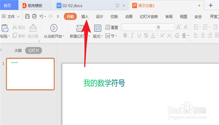The image size is (219, 125).
Task: Start slideshow from current slide icon
Action: (x=54, y=28)
